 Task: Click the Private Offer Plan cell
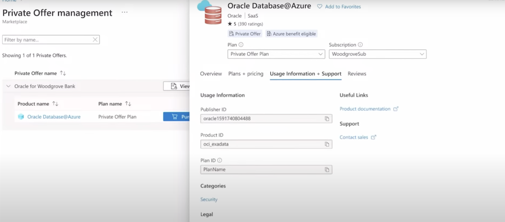click(x=117, y=117)
